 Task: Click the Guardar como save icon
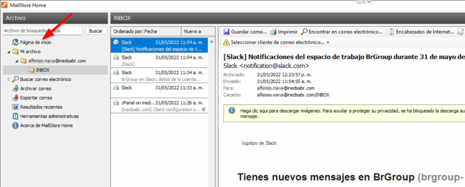[226, 32]
